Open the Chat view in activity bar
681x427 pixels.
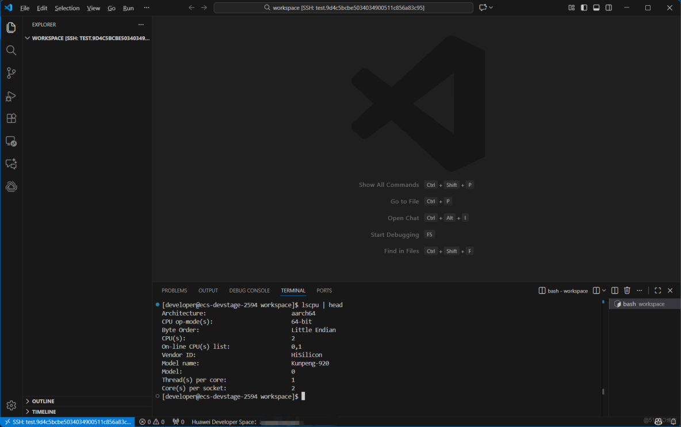12,164
